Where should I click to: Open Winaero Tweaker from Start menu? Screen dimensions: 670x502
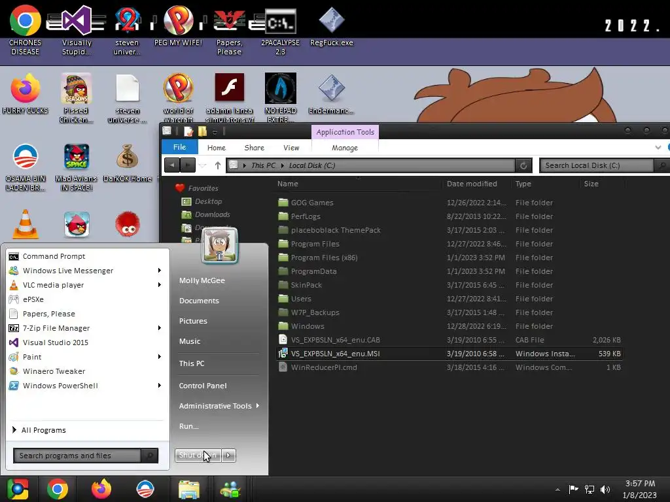point(54,371)
